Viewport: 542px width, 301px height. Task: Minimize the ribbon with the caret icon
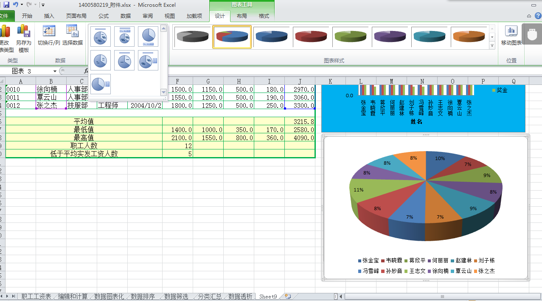pos(529,16)
